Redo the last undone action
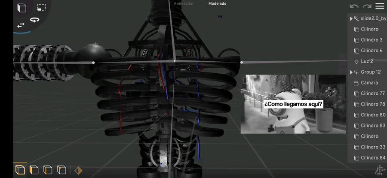 pos(367,6)
